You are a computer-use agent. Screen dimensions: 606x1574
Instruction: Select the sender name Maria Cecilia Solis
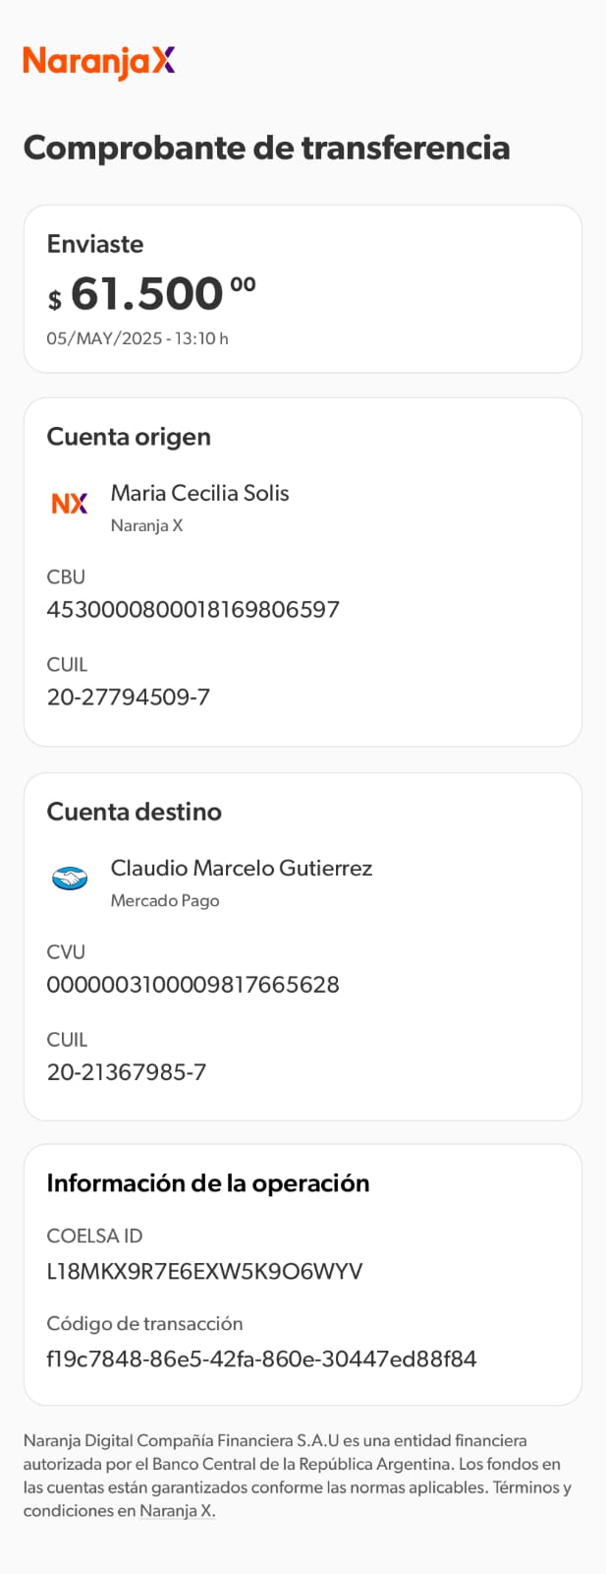[x=199, y=493]
